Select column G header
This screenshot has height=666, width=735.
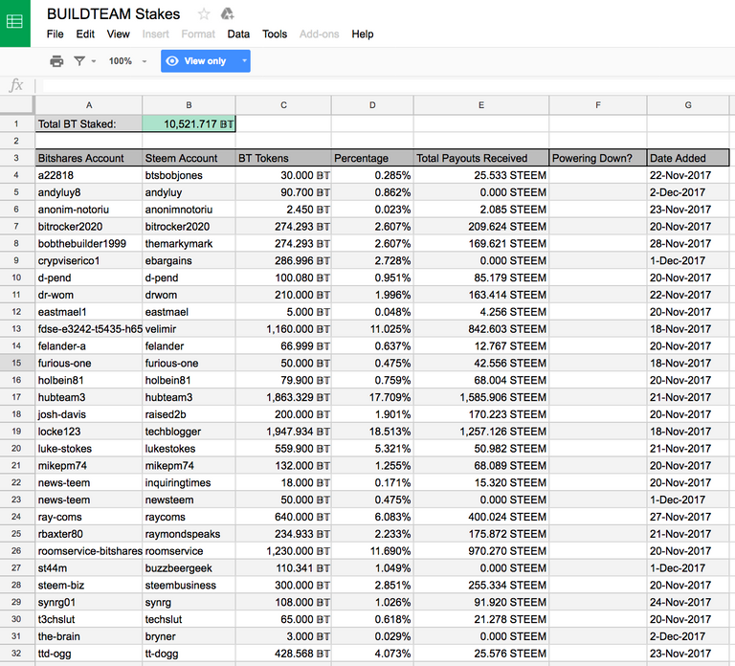(688, 105)
